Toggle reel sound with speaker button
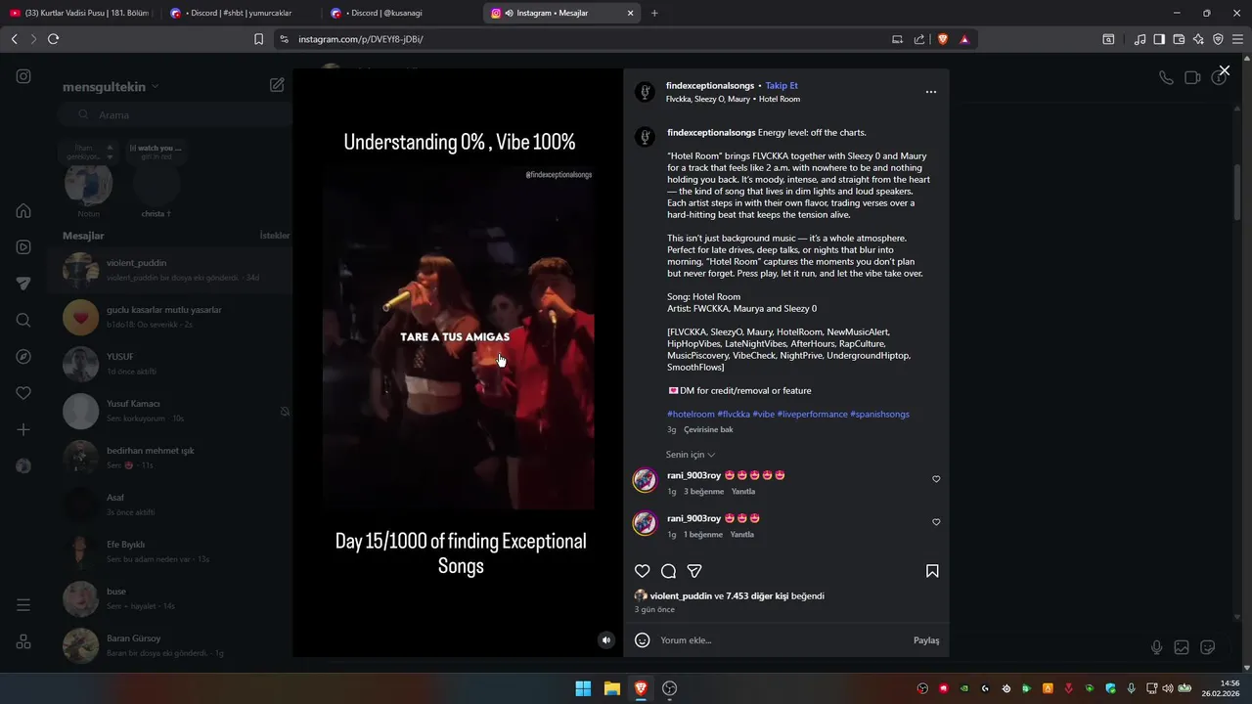 pos(606,640)
